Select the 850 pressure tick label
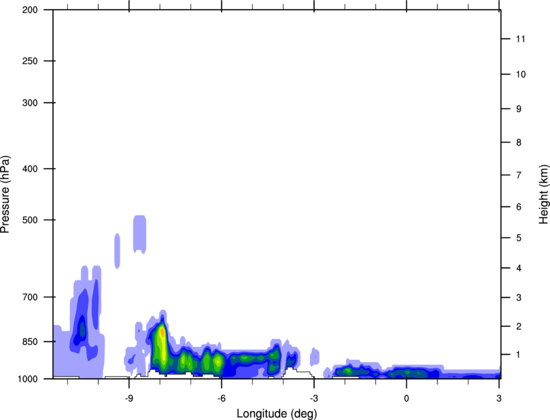This screenshot has width=550, height=420. (30, 342)
